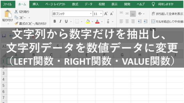
Task: Decrease font size with small A icon
Action: (112, 14)
